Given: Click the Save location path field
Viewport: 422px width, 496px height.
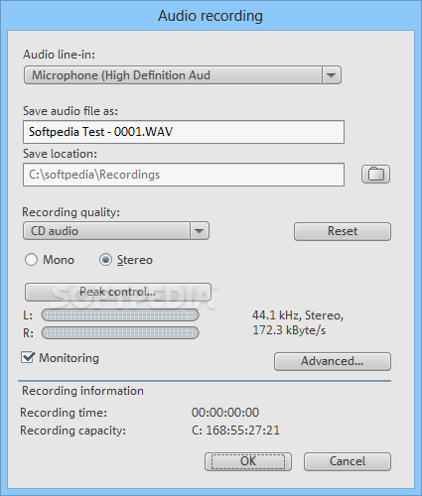Looking at the screenshot, I should pos(184,175).
